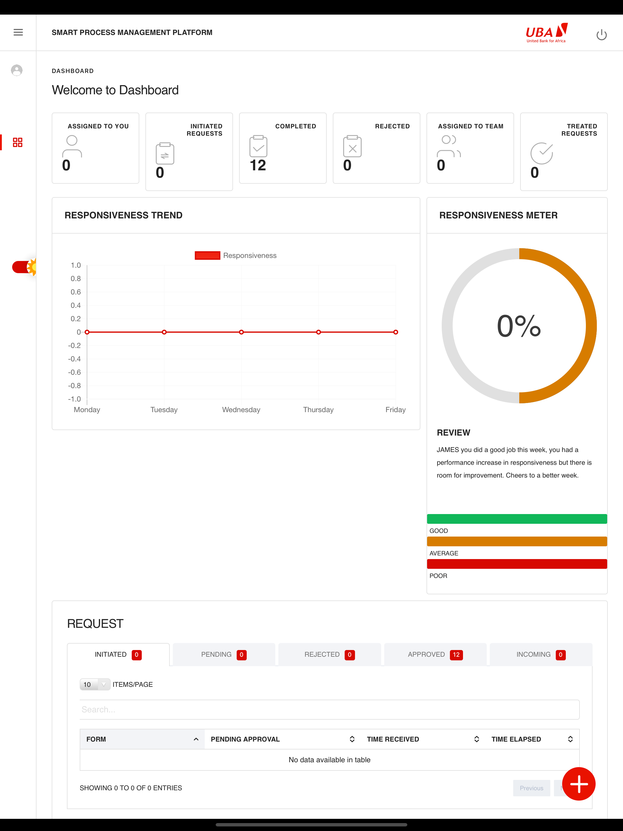
Task: Click the Rejected clipboard X icon
Action: pos(352,146)
